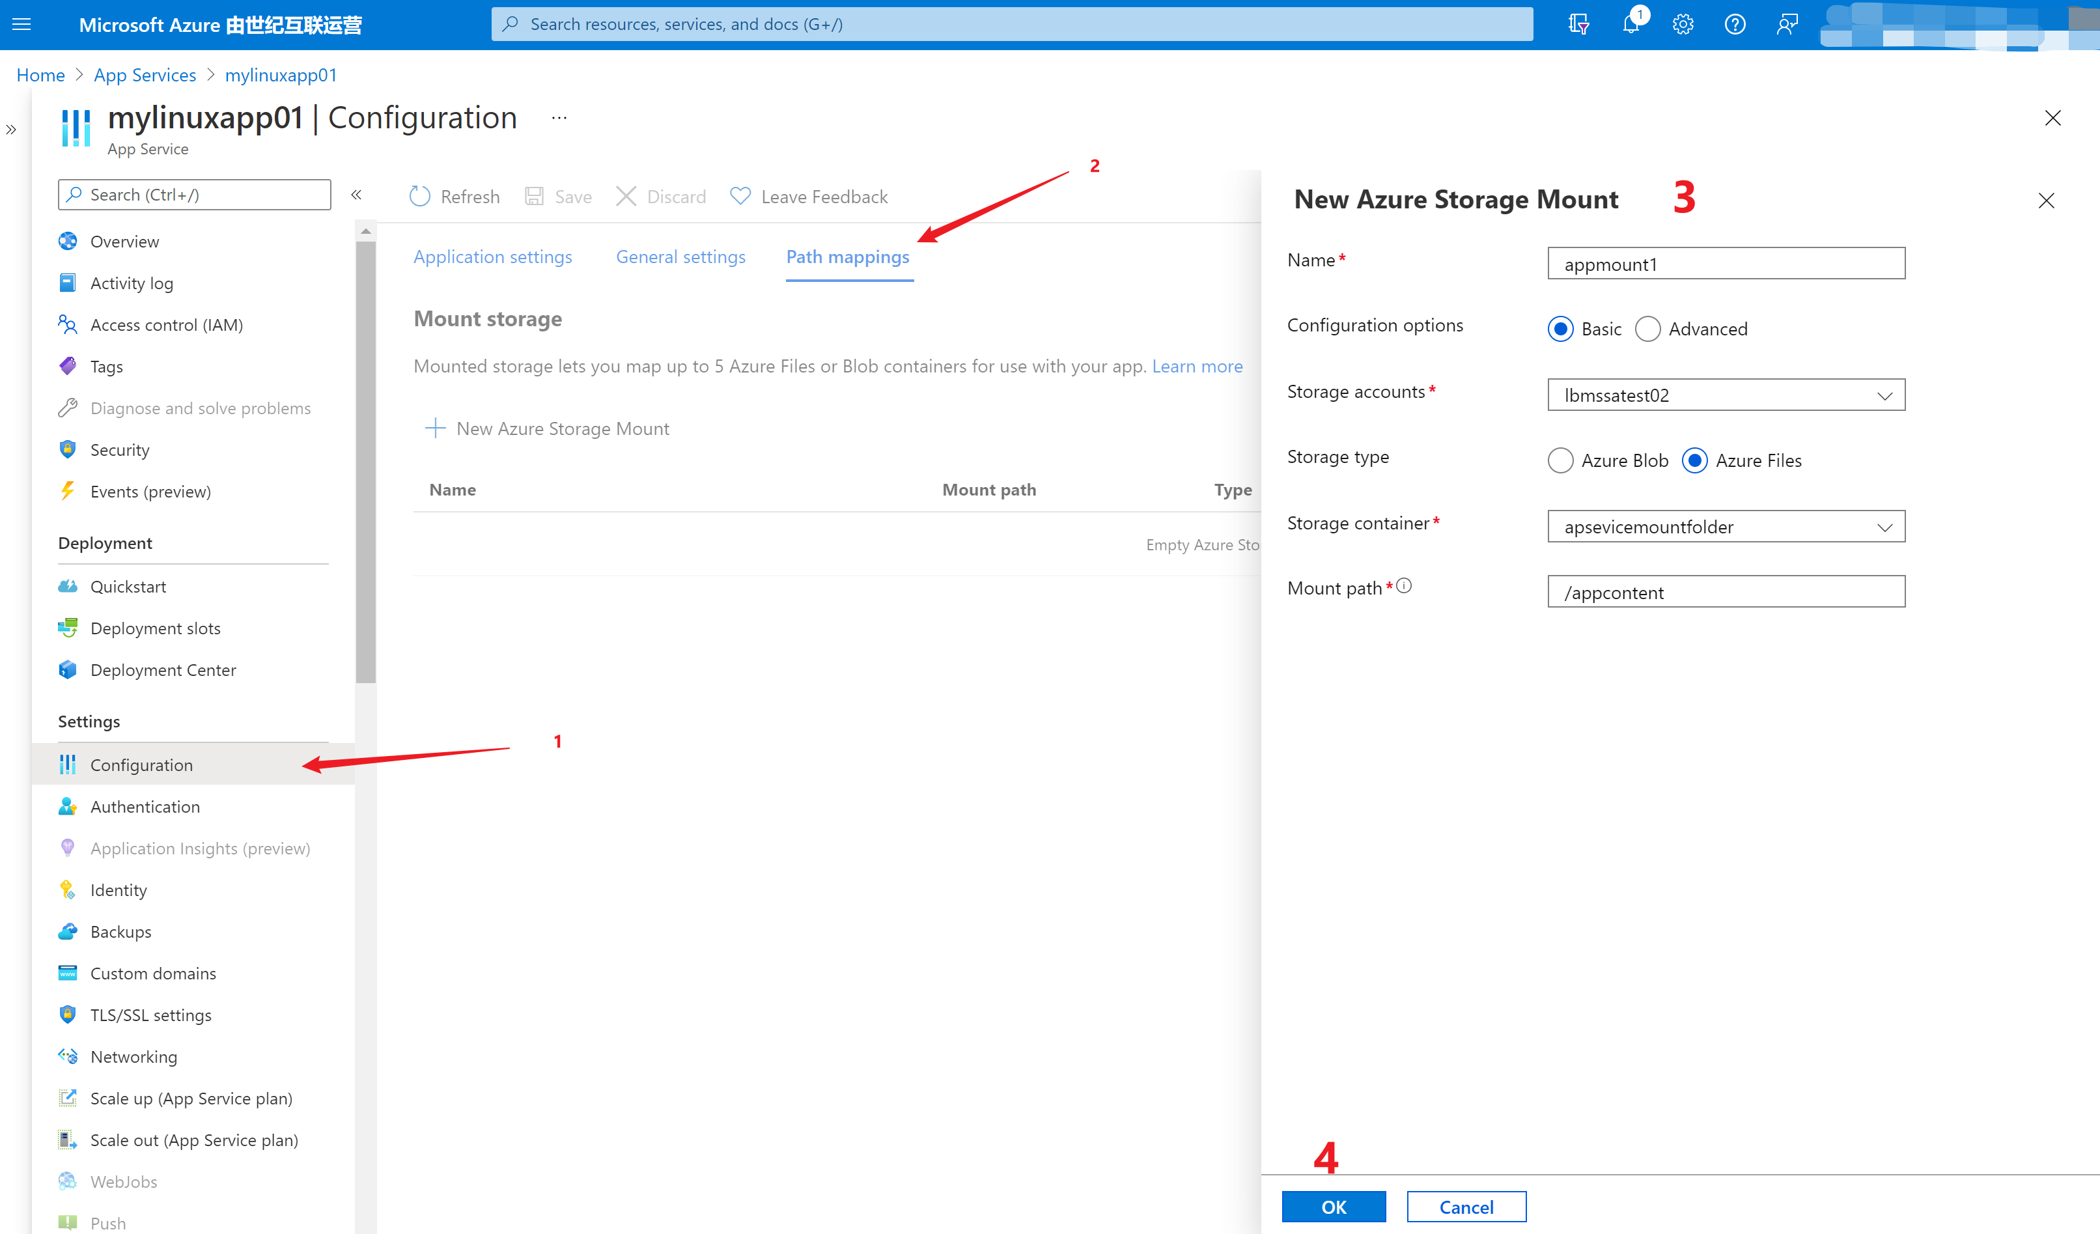The height and width of the screenshot is (1234, 2100).
Task: Click the left menu vertical scrollbar
Action: tap(365, 462)
